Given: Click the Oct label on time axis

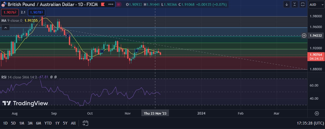Looking at the screenshot, I should tap(90, 114).
